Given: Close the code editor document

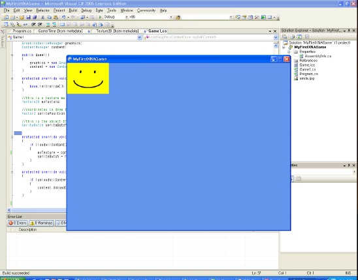Looking at the screenshot, I should [275, 31].
